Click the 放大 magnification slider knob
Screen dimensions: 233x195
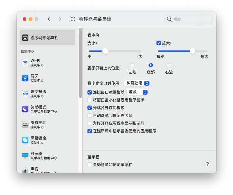tap(193, 51)
